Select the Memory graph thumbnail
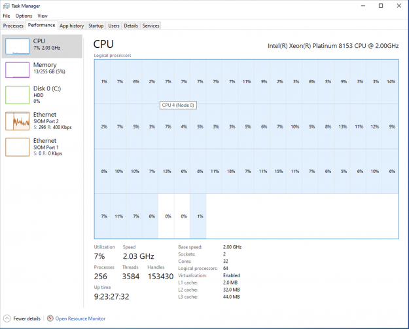The height and width of the screenshot is (329, 409). (17, 69)
